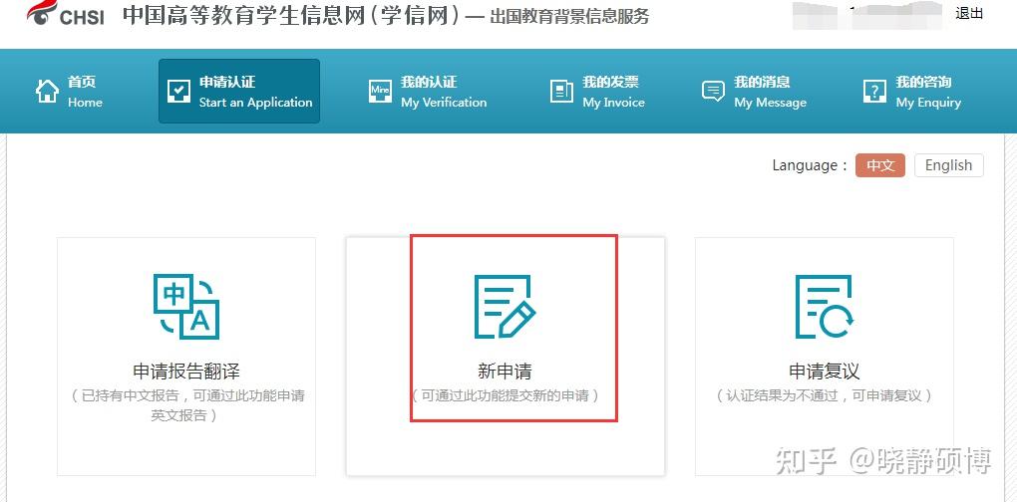Click description 可通过此功能提交新的申请
The image size is (1017, 502).
pos(506,395)
